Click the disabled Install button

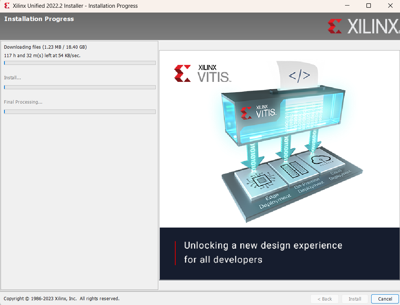click(355, 299)
